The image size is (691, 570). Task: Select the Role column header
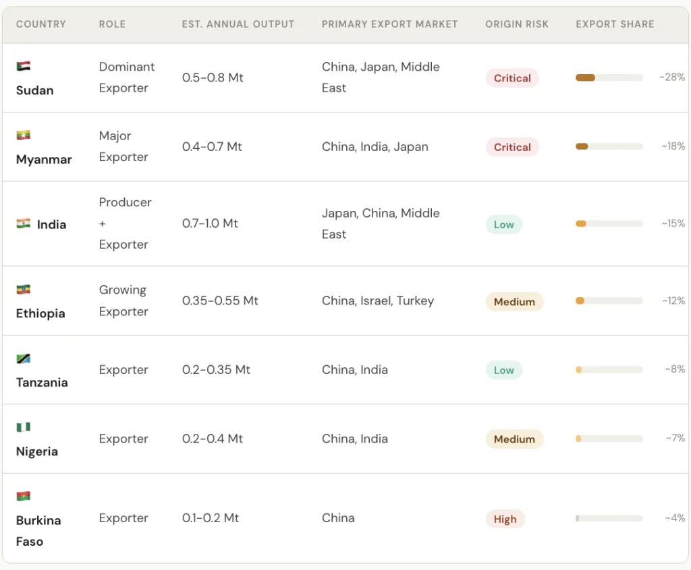click(x=113, y=24)
